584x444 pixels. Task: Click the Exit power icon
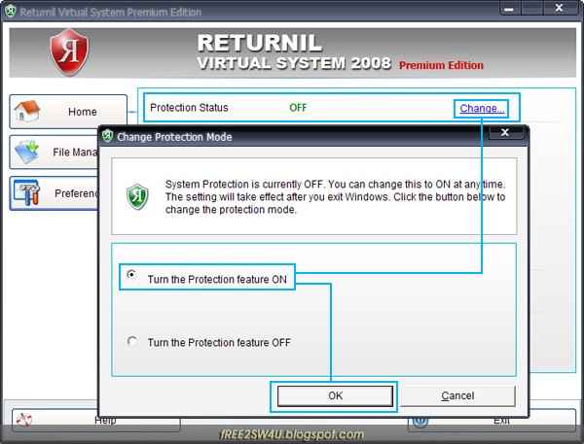point(420,421)
